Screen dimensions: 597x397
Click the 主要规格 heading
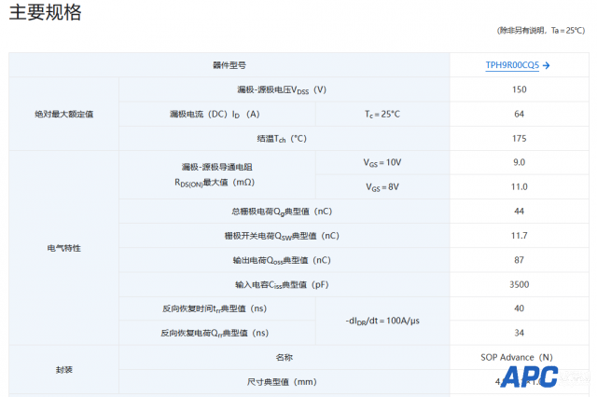pos(46,13)
